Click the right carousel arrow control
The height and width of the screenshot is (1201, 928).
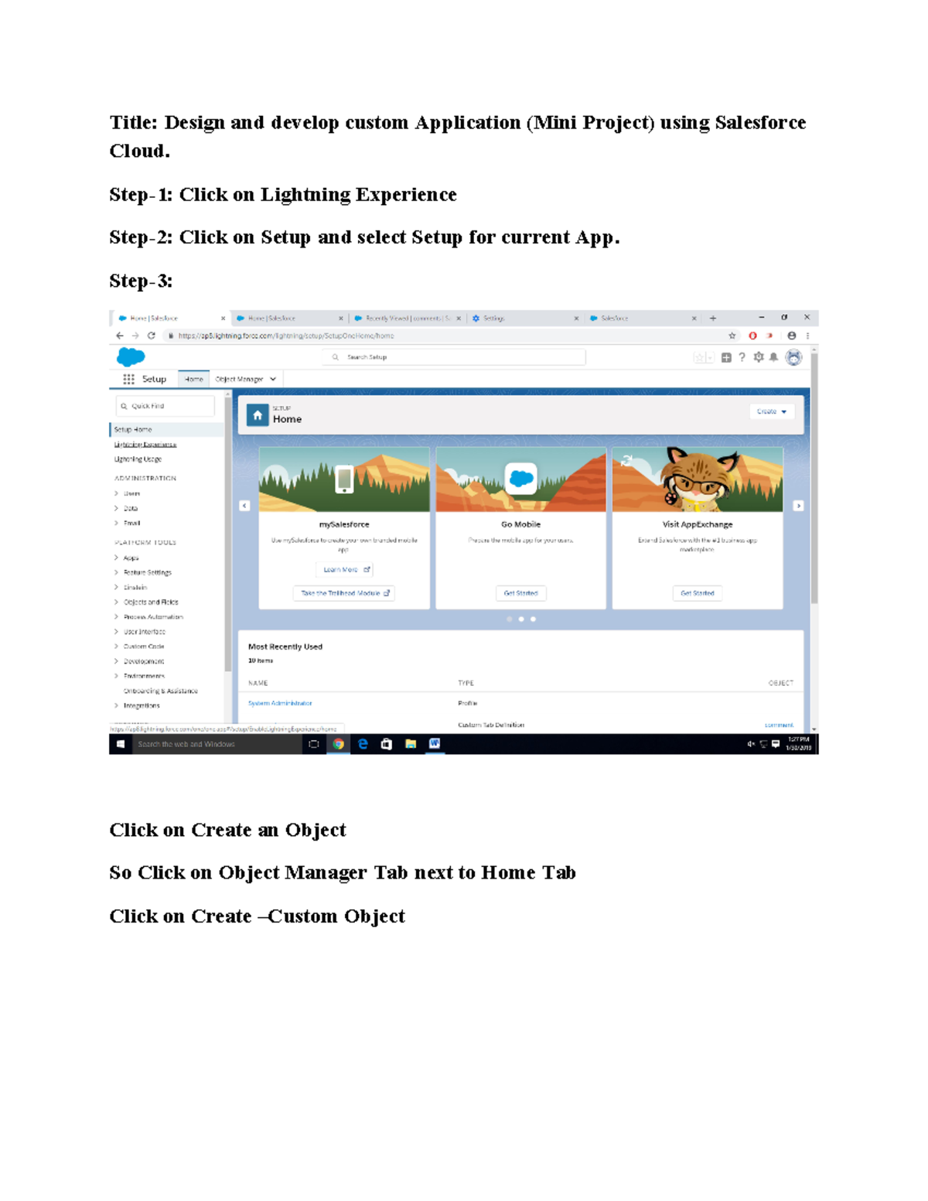click(798, 506)
